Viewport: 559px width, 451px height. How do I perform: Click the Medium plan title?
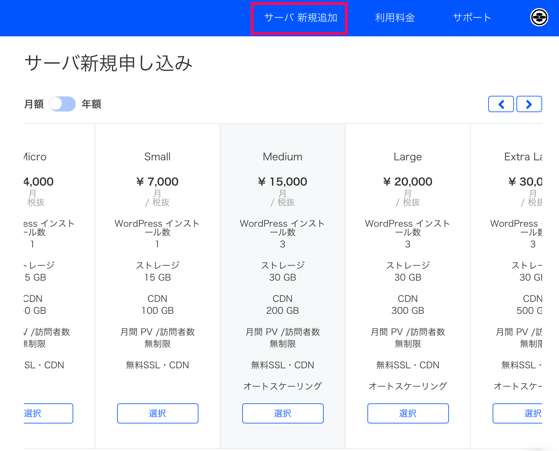[x=283, y=157]
